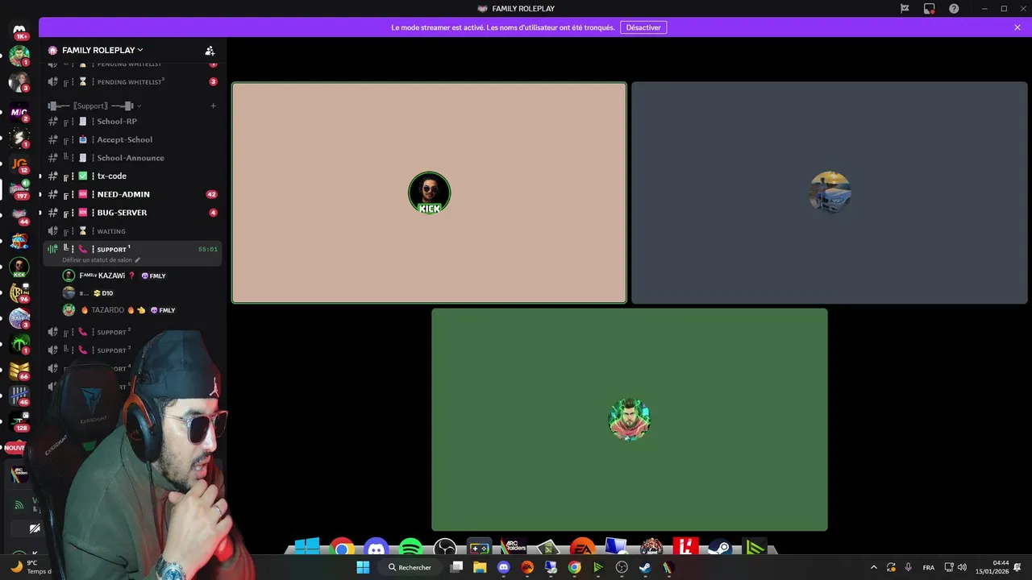Open the Chrome taskbar icon
This screenshot has height=580, width=1032.
tap(574, 567)
